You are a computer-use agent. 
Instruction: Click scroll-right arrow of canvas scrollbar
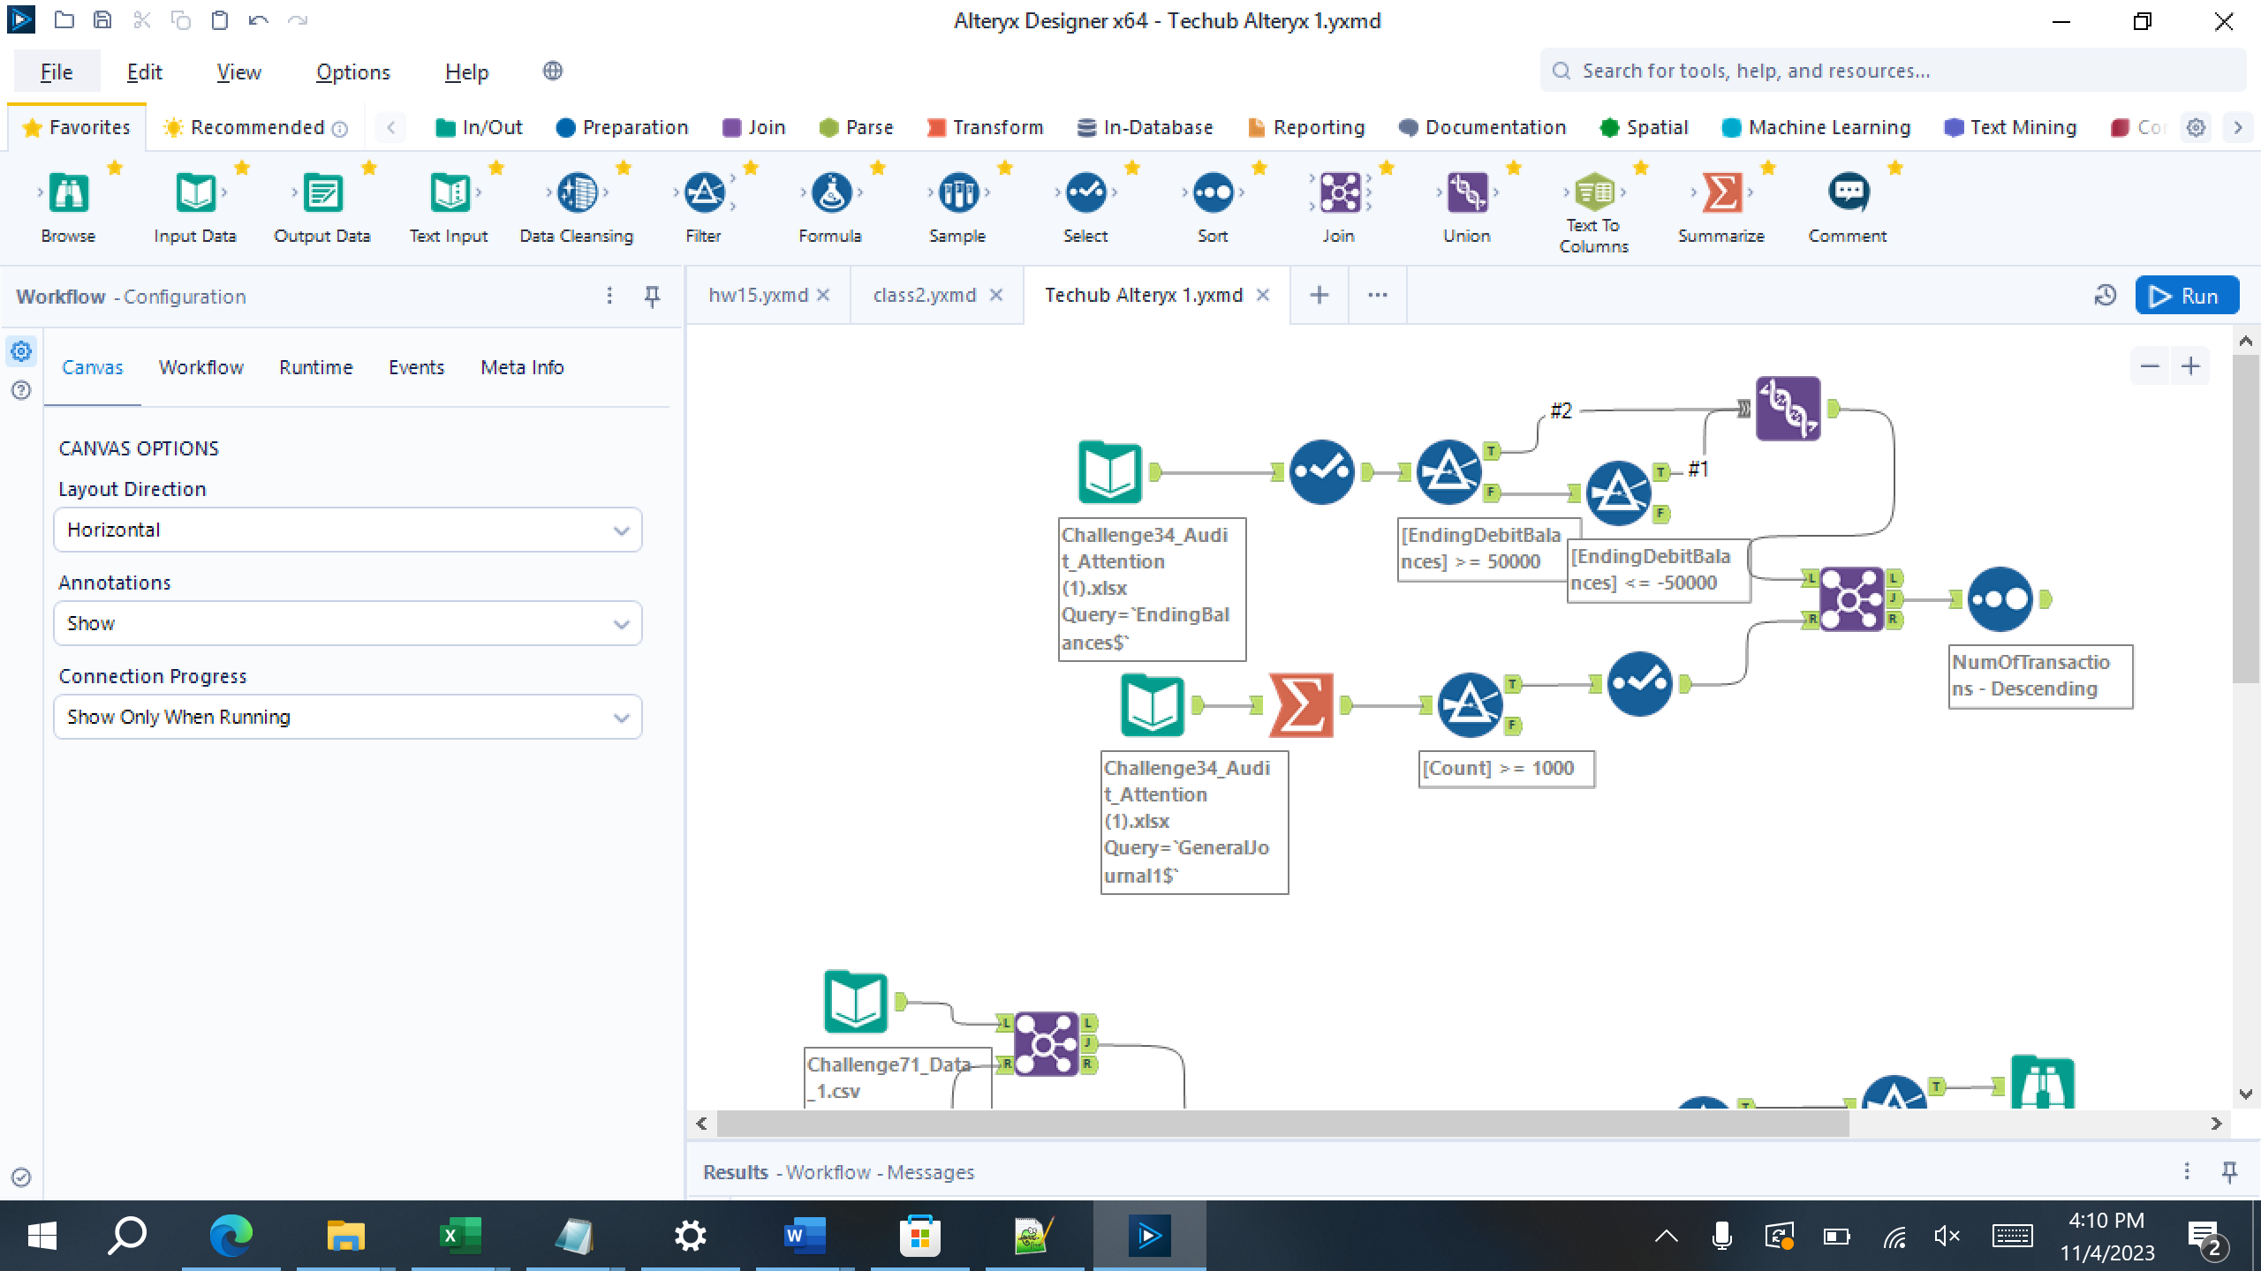click(2216, 1123)
